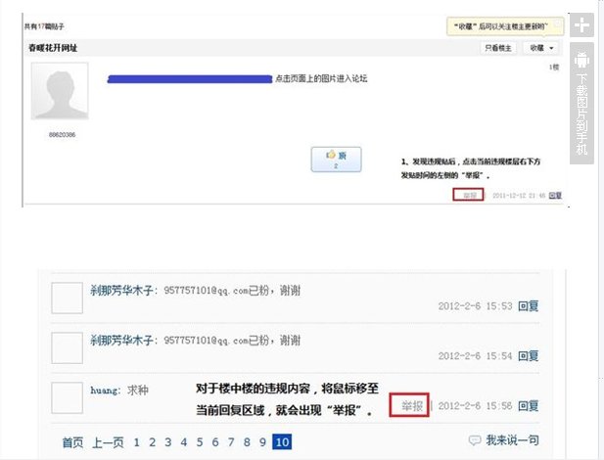Go to page 5 of replies
Screen dimensions: 604x460
click(x=200, y=442)
